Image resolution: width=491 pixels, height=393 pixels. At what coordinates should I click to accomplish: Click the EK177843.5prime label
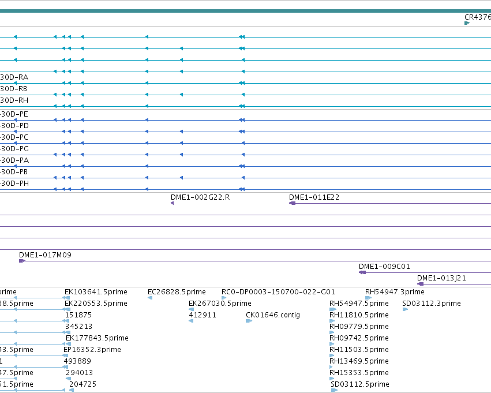tap(97, 338)
